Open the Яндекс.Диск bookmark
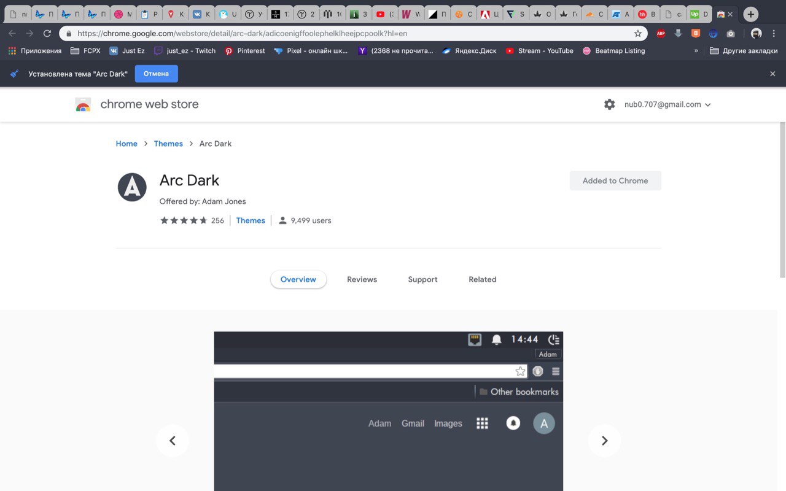Image resolution: width=786 pixels, height=491 pixels. pyautogui.click(x=469, y=51)
